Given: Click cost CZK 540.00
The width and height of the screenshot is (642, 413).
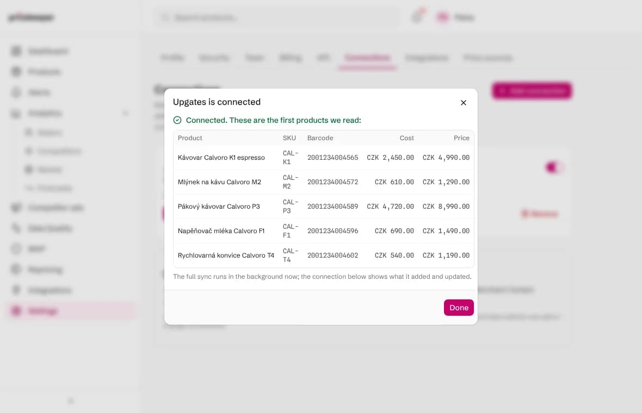Looking at the screenshot, I should [x=394, y=255].
